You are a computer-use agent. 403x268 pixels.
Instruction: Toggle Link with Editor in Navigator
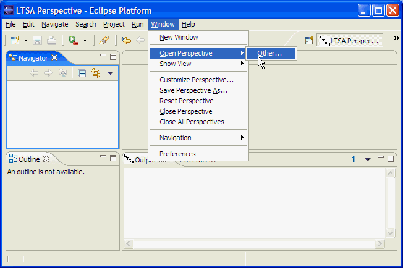(x=96, y=73)
